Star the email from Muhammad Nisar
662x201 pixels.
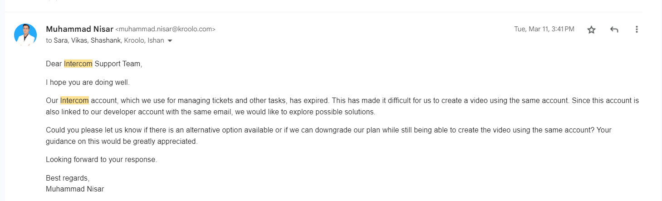point(591,29)
